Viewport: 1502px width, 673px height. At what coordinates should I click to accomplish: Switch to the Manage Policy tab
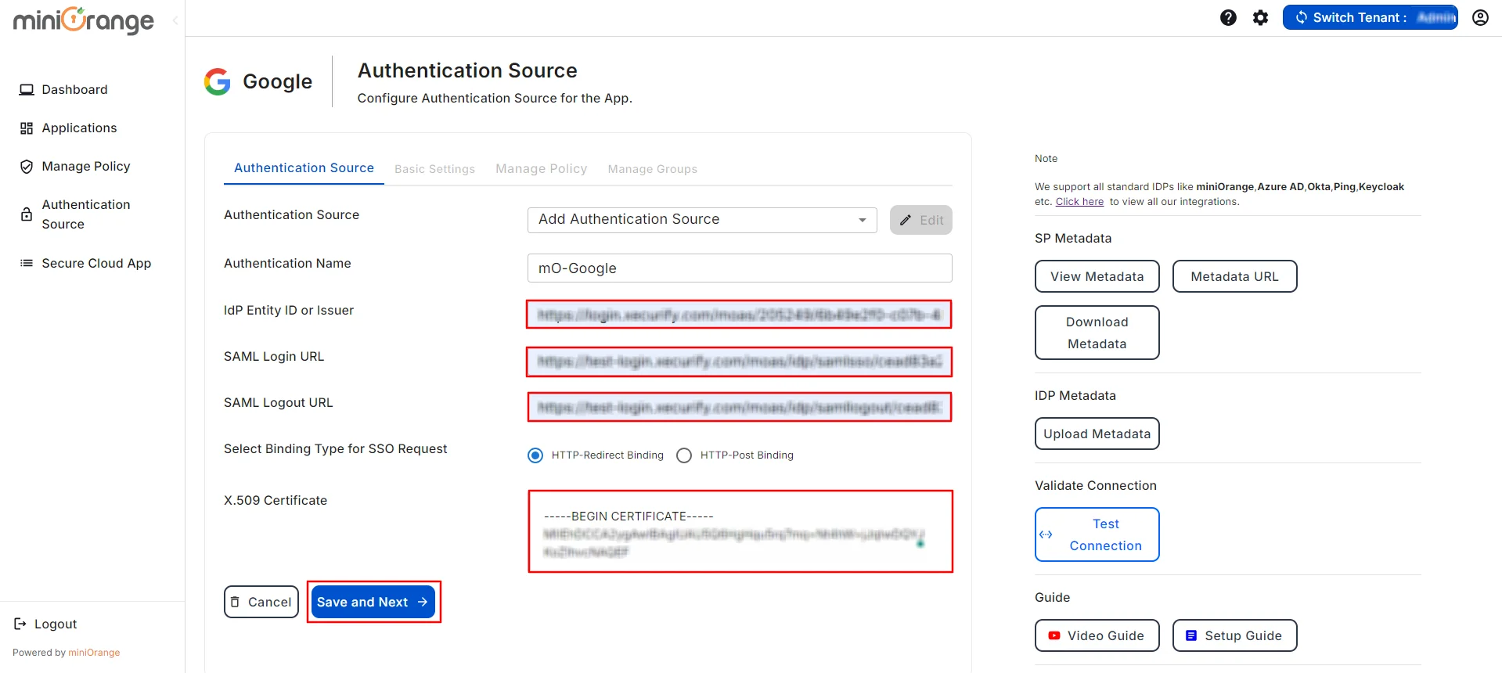coord(541,169)
